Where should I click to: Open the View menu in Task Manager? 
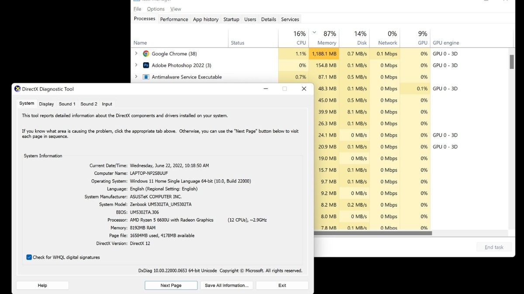point(176,9)
